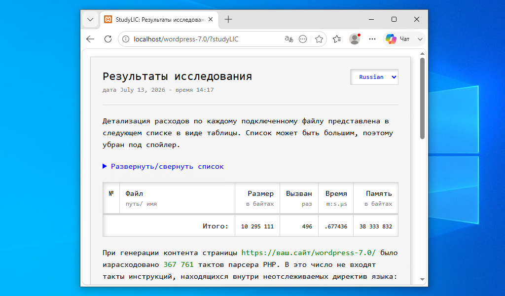The width and height of the screenshot is (505, 296).
Task: Click the scrollbar up arrow
Action: (x=422, y=54)
